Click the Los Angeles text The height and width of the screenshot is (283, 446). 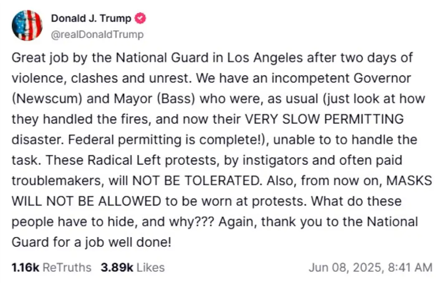click(265, 58)
